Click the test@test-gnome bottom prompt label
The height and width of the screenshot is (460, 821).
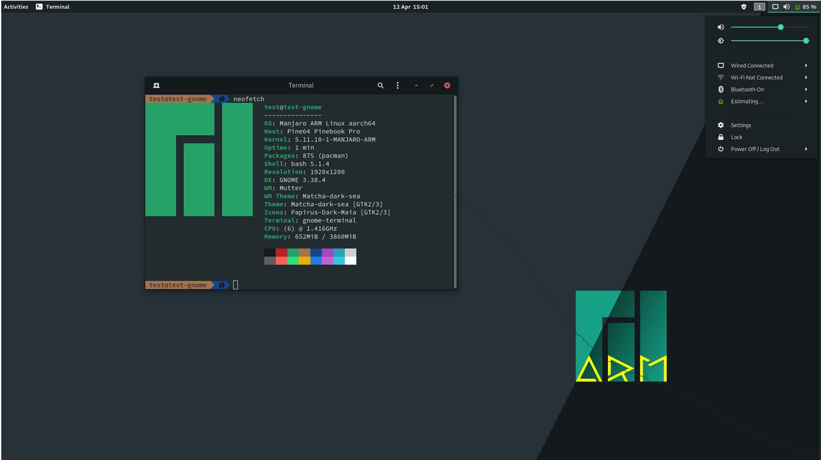(178, 285)
